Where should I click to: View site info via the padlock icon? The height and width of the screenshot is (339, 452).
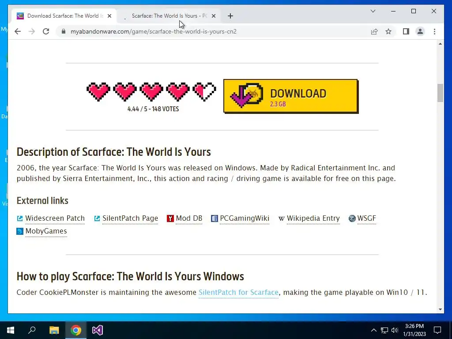click(64, 31)
